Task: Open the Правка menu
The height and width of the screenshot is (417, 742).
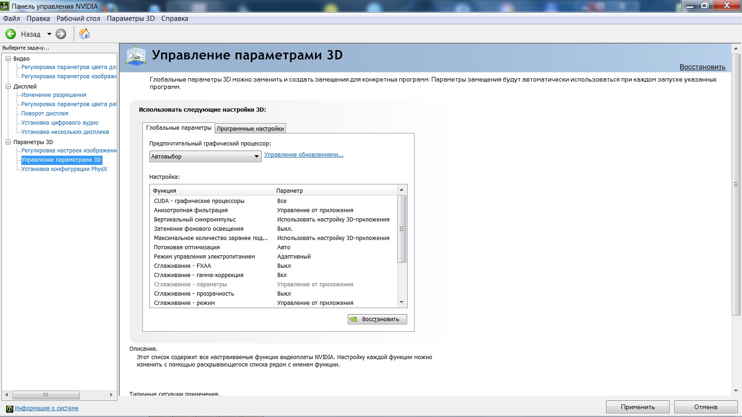Action: (x=38, y=19)
